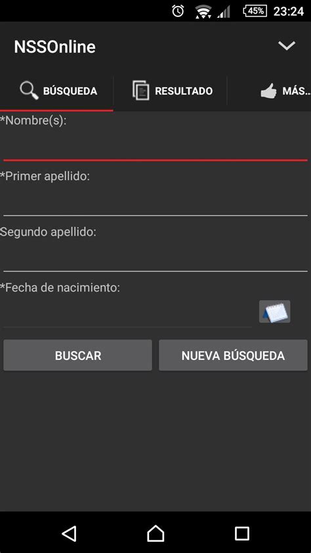Focus the Primer apellido input field

coord(155,201)
